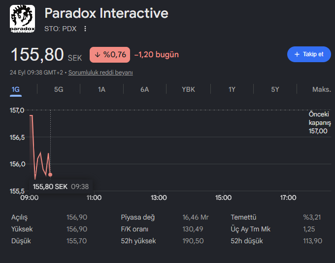This screenshot has width=335, height=263.
Task: Click the red chart point at 09:38
Action: (x=50, y=175)
